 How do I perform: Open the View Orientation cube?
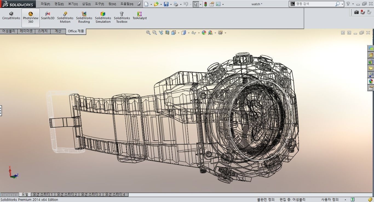point(174,33)
